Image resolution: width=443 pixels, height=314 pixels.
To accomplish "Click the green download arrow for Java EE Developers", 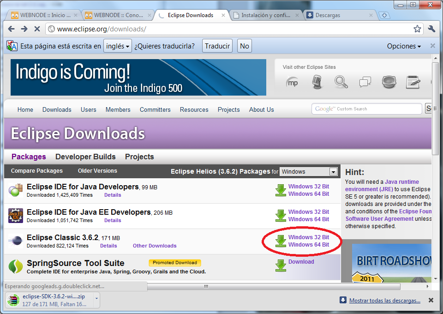I will 281,216.
